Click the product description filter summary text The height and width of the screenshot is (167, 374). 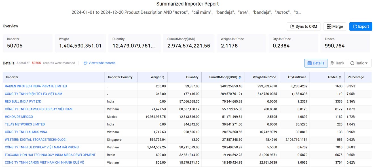click(x=186, y=12)
